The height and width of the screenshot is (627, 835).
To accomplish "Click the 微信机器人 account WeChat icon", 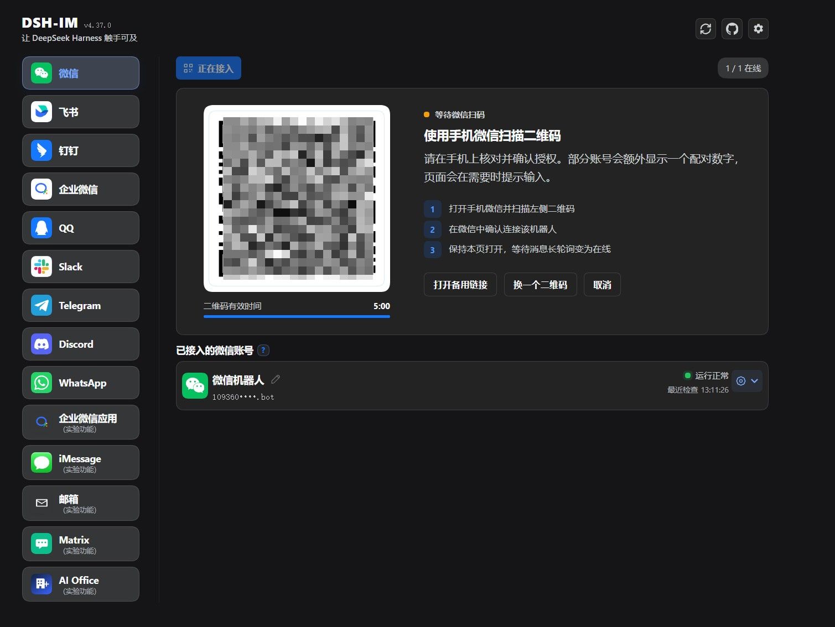I will click(x=195, y=385).
